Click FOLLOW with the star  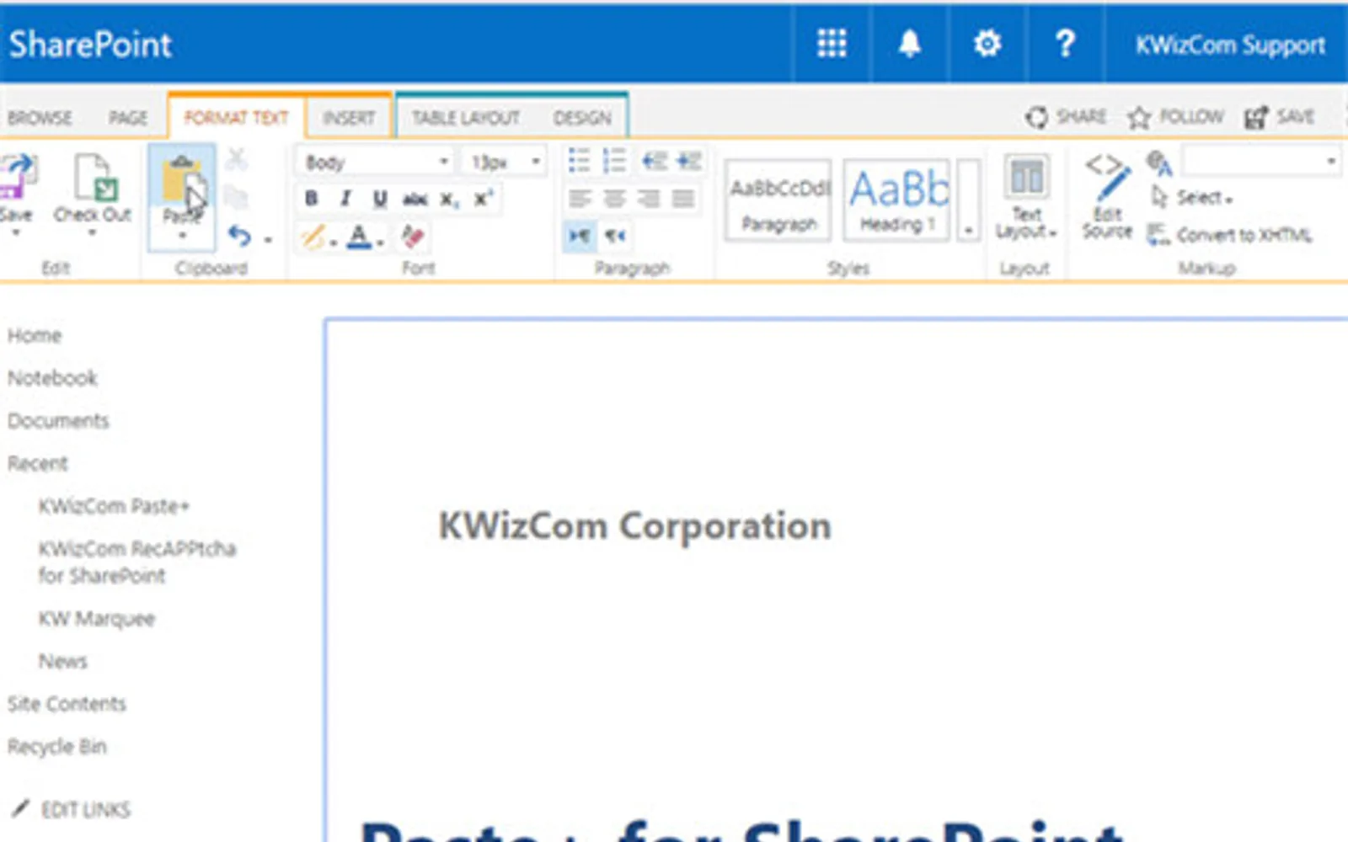[x=1175, y=116]
